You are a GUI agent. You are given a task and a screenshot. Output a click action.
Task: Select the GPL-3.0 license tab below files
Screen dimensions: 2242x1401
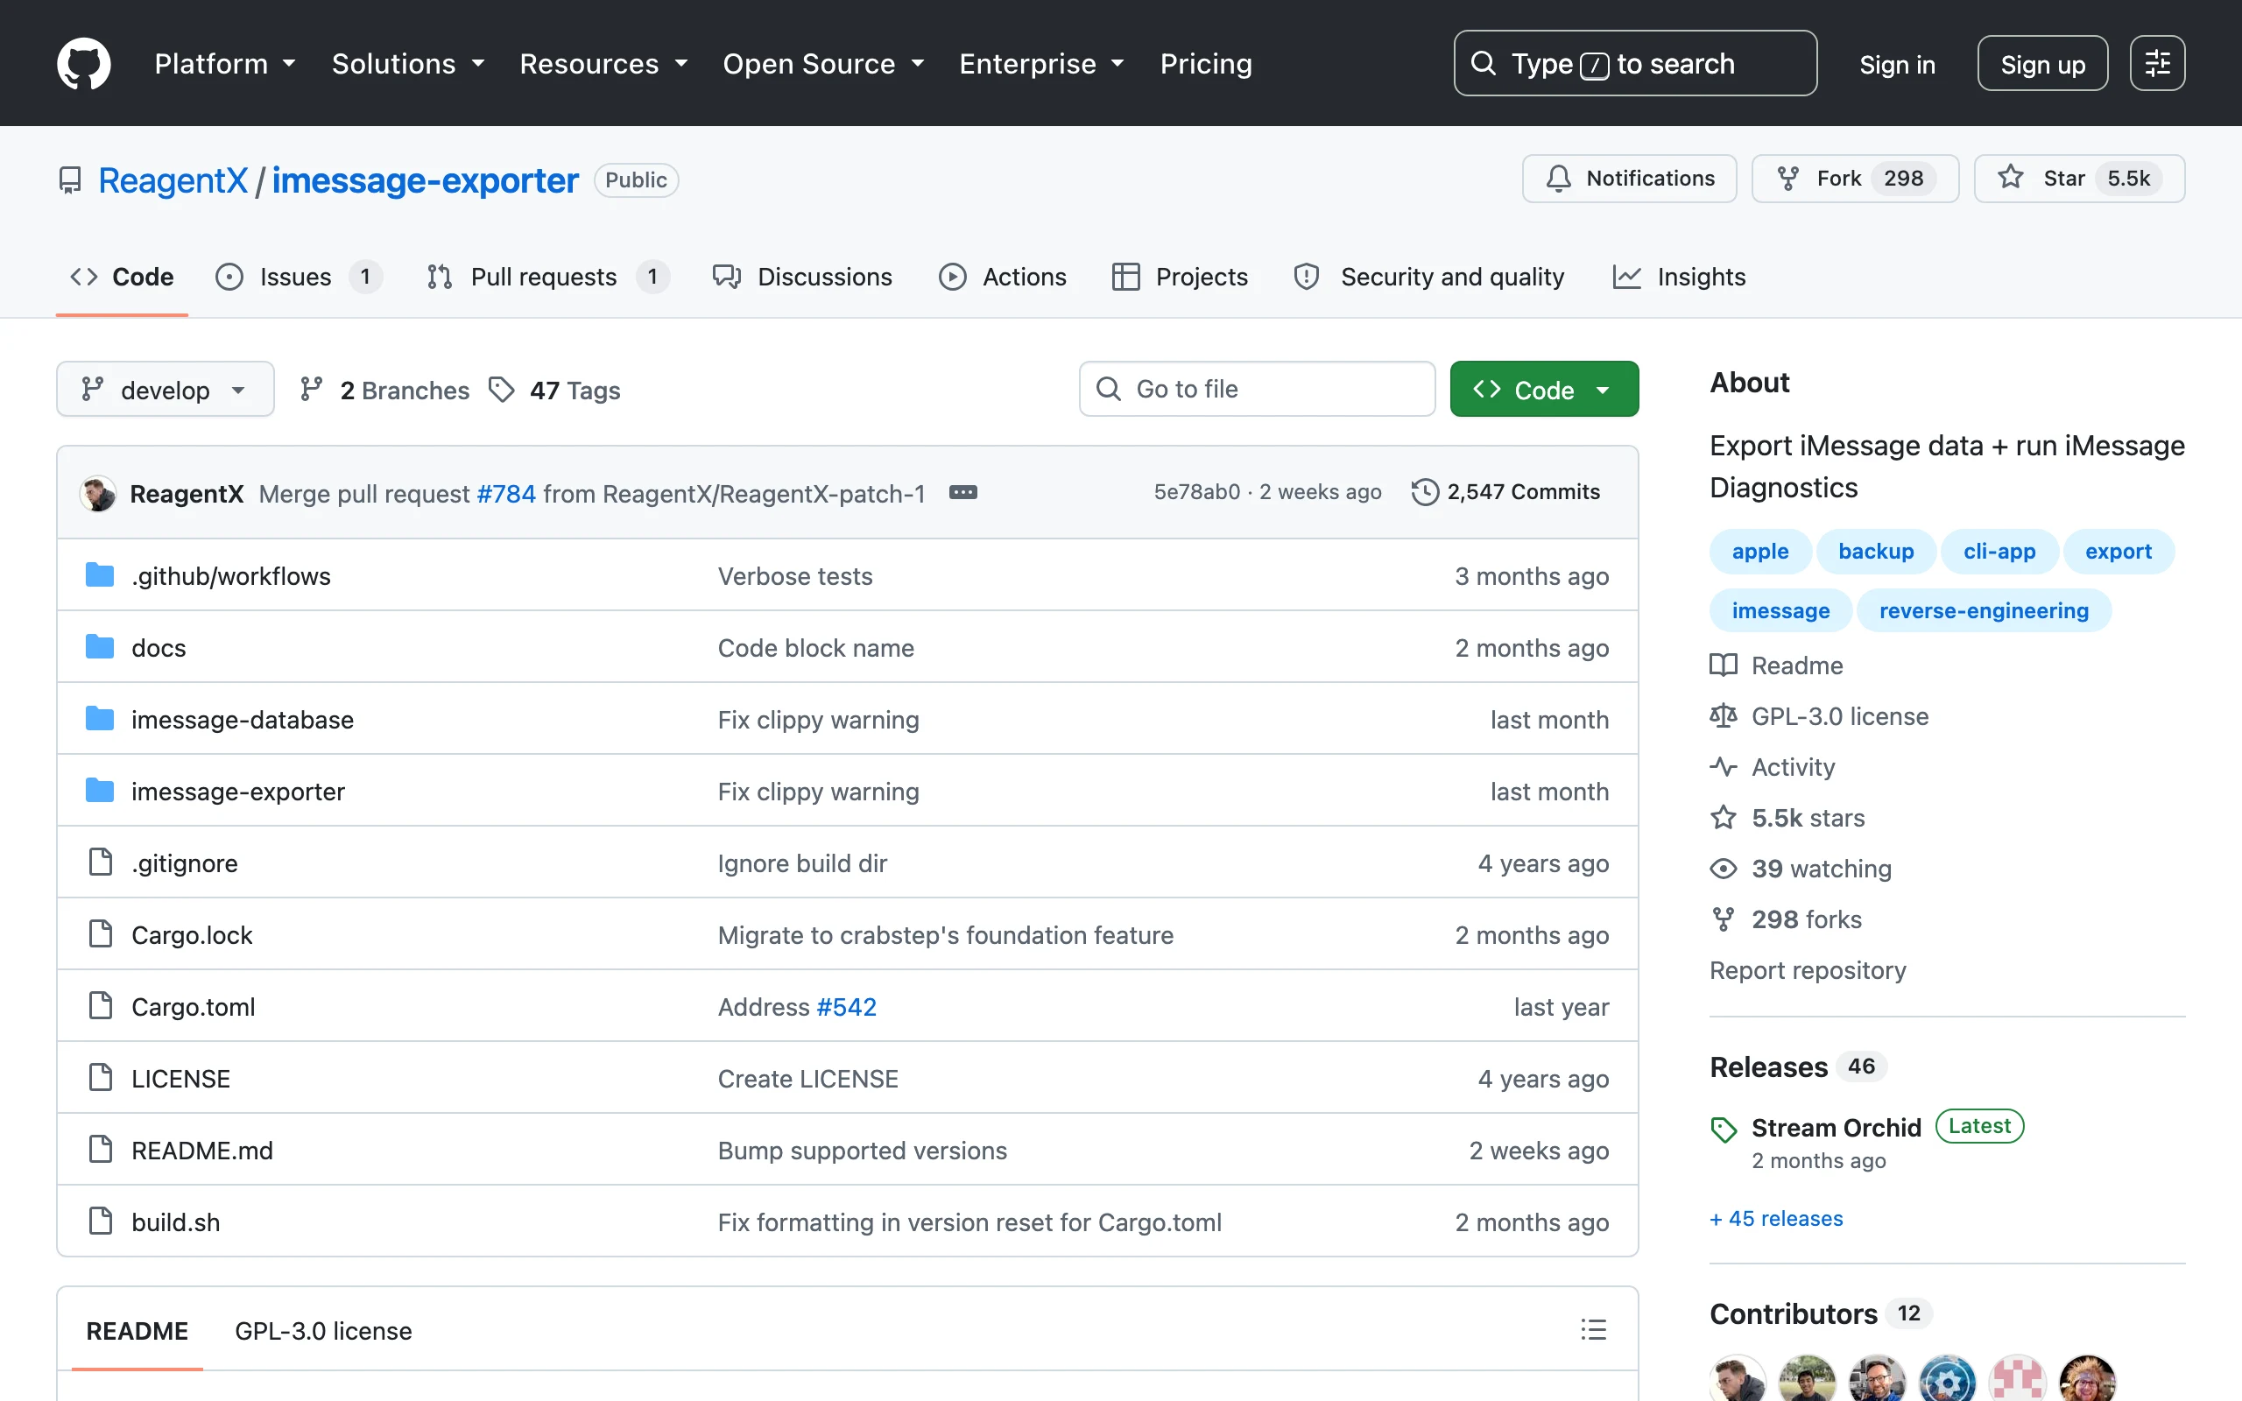[323, 1331]
